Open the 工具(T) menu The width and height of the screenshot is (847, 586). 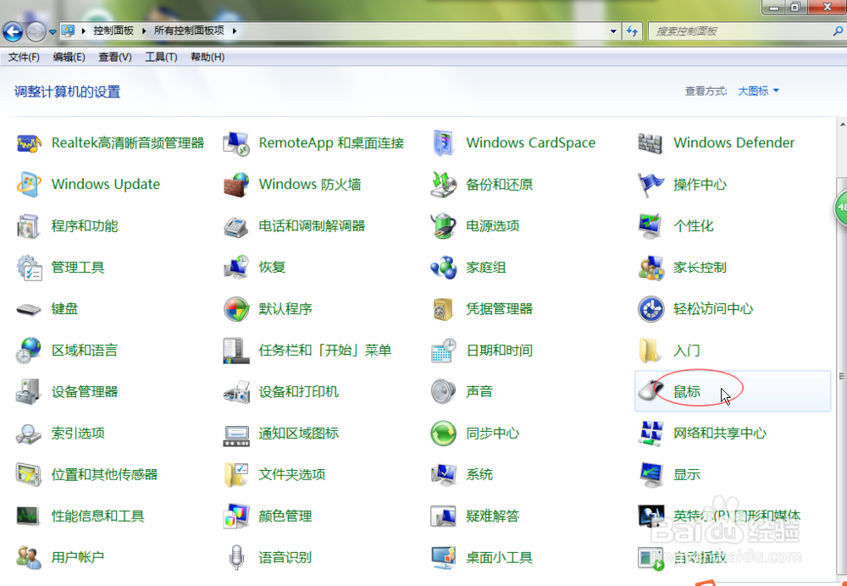click(161, 57)
